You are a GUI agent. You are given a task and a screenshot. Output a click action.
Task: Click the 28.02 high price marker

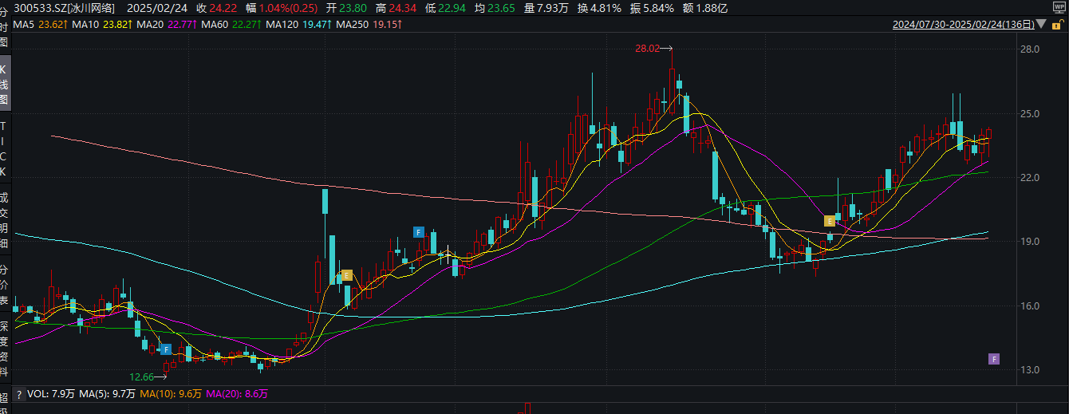pos(648,49)
